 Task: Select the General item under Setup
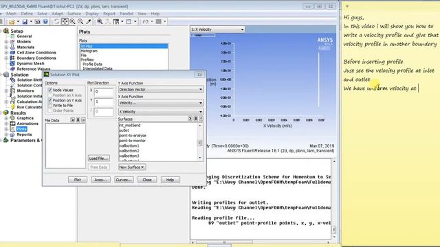[24, 36]
